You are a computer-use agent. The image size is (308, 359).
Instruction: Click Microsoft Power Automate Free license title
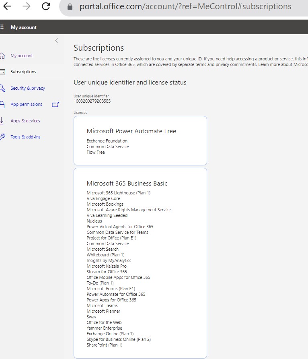pyautogui.click(x=131, y=131)
